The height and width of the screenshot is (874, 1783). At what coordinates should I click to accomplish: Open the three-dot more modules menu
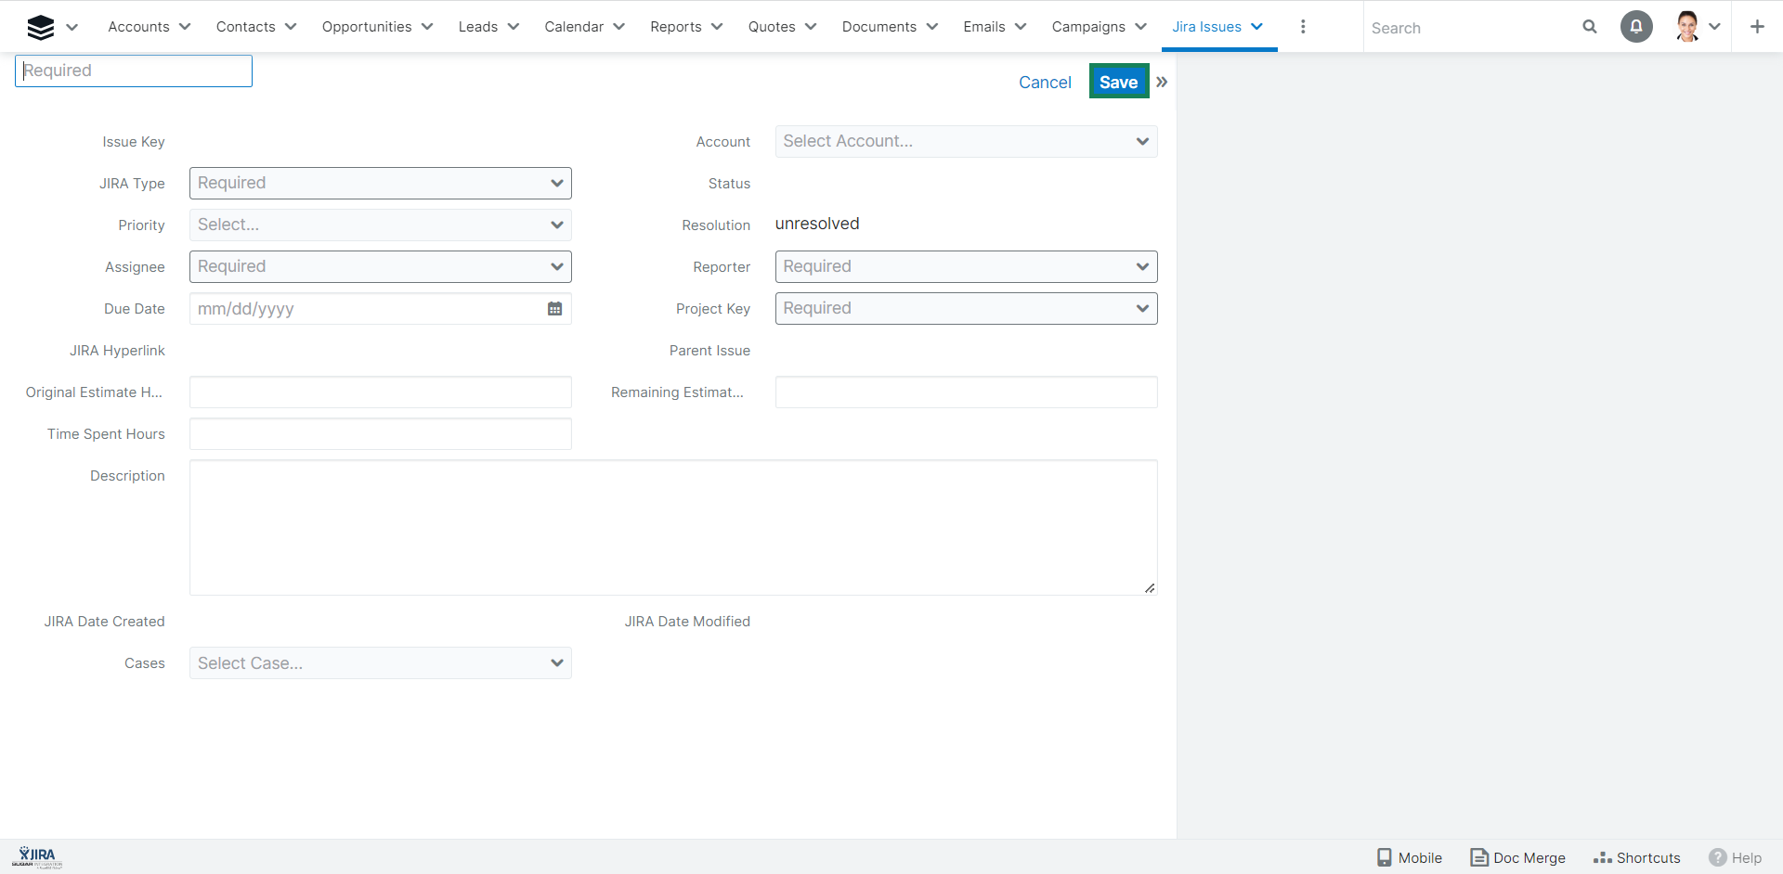[1303, 27]
